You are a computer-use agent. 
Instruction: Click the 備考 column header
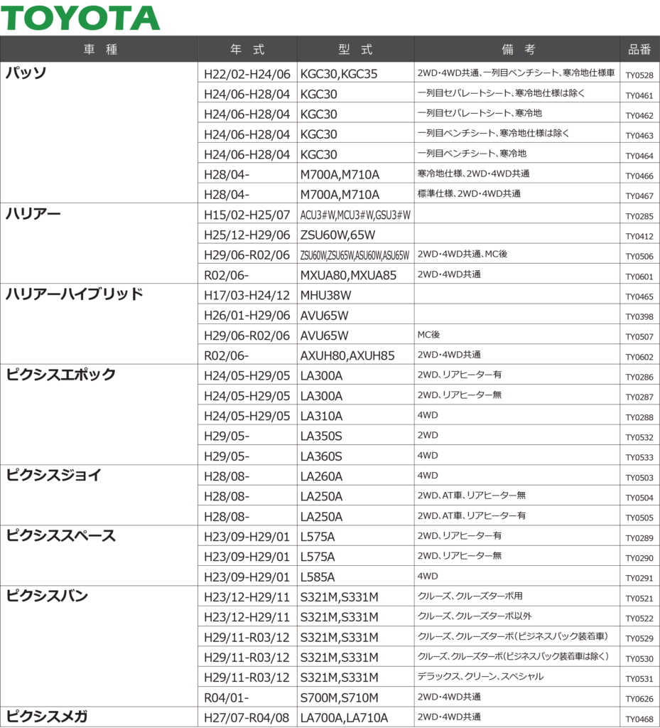(518, 49)
